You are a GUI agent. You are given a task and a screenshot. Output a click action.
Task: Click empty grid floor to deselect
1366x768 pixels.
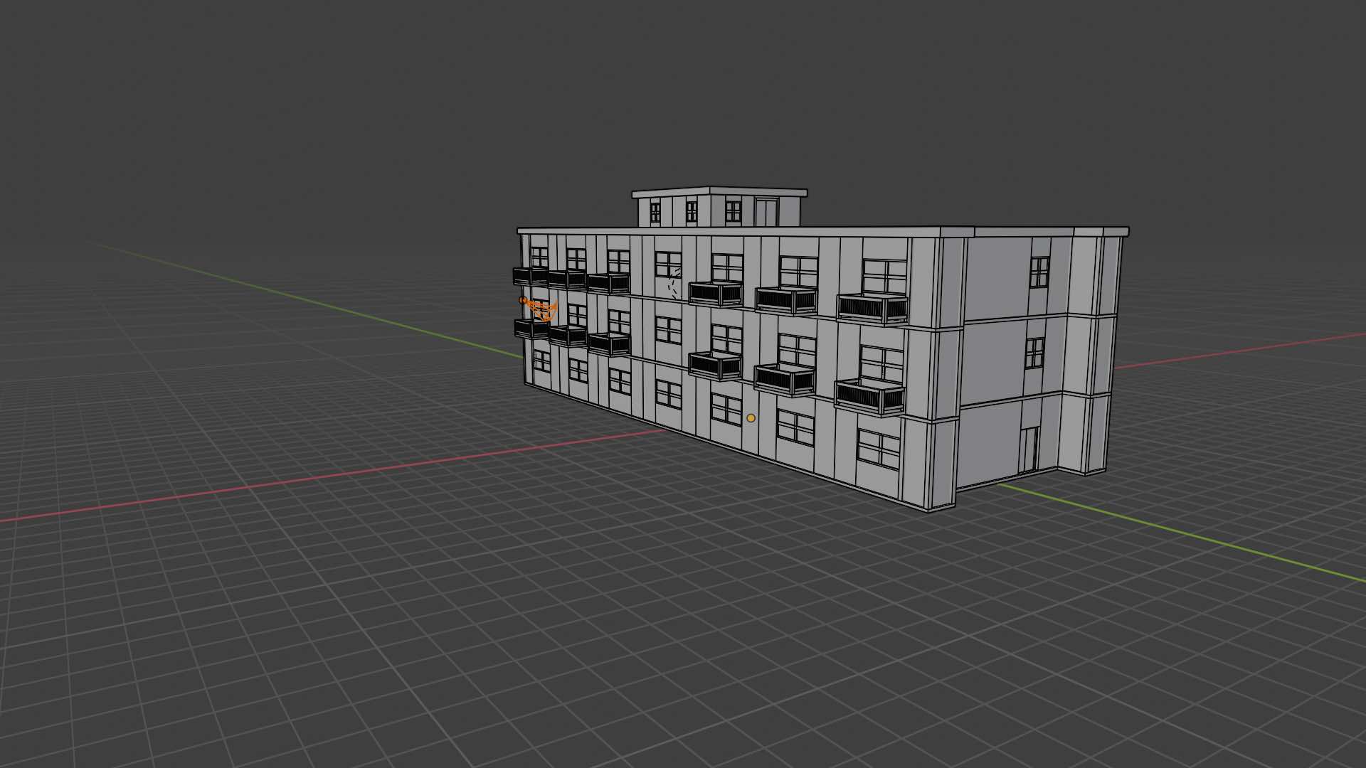pyautogui.click(x=356, y=640)
